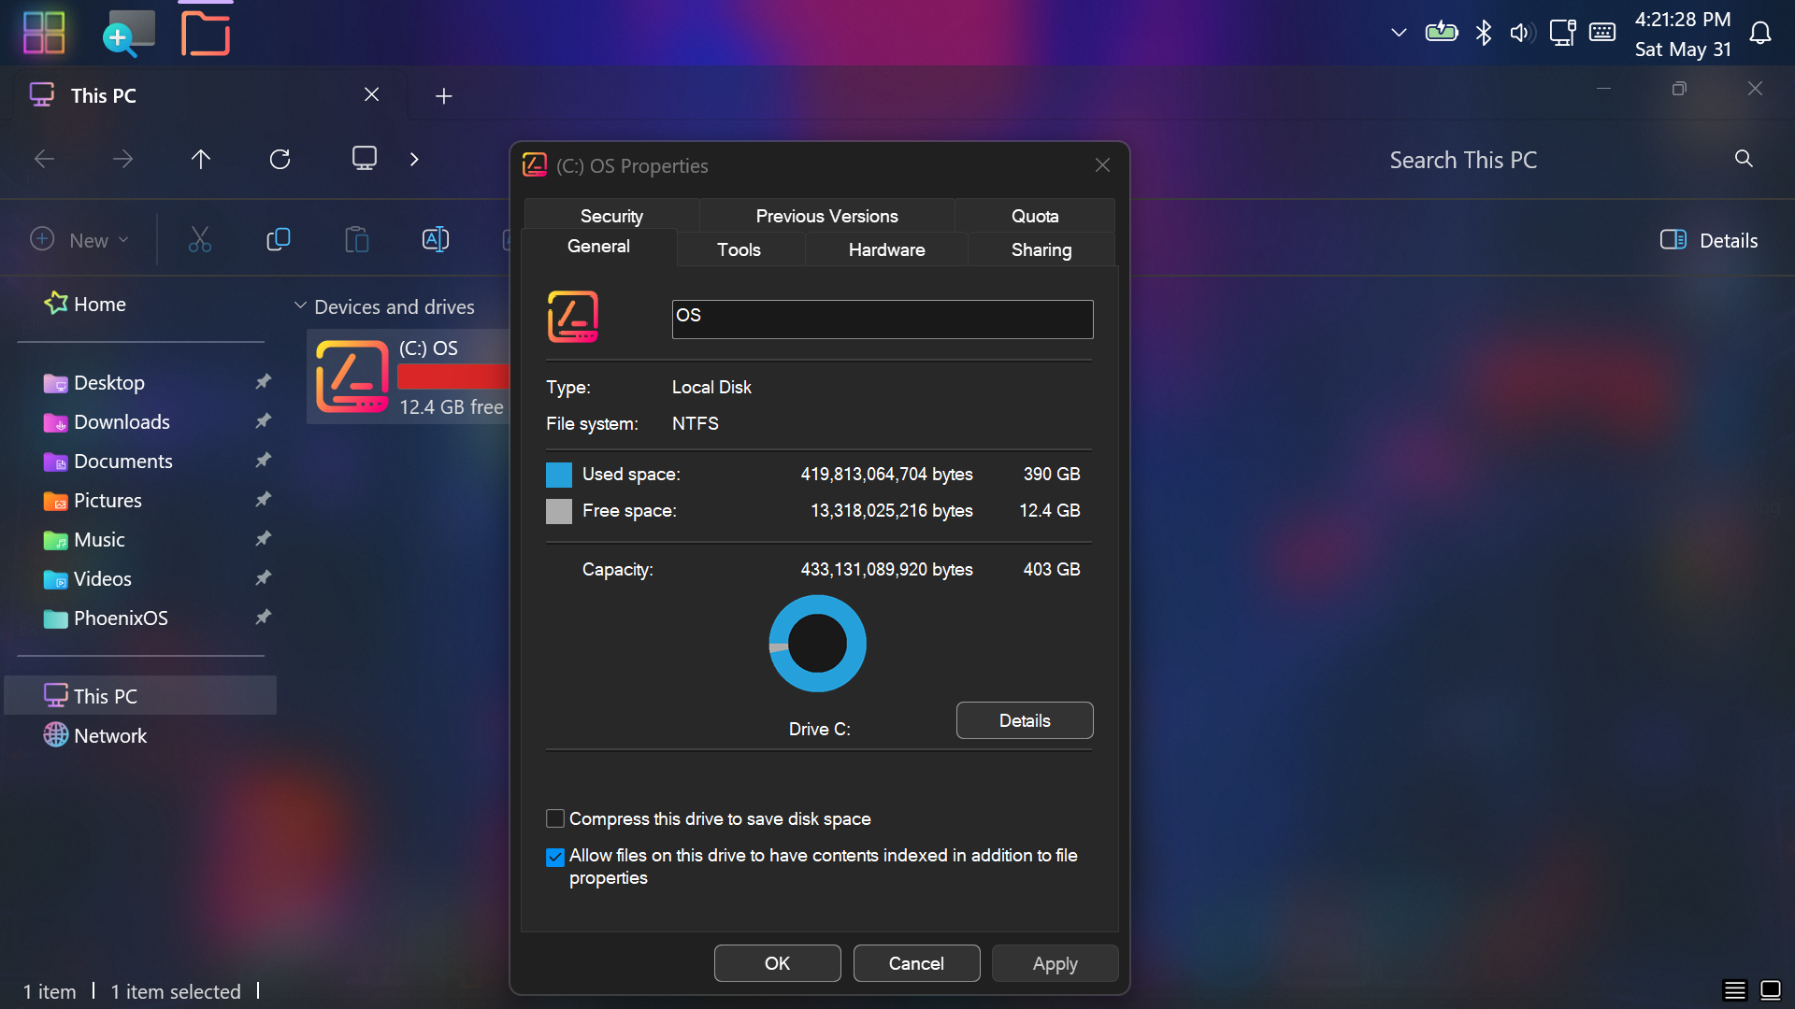Close the This PC tab
The height and width of the screenshot is (1009, 1795).
point(371,94)
